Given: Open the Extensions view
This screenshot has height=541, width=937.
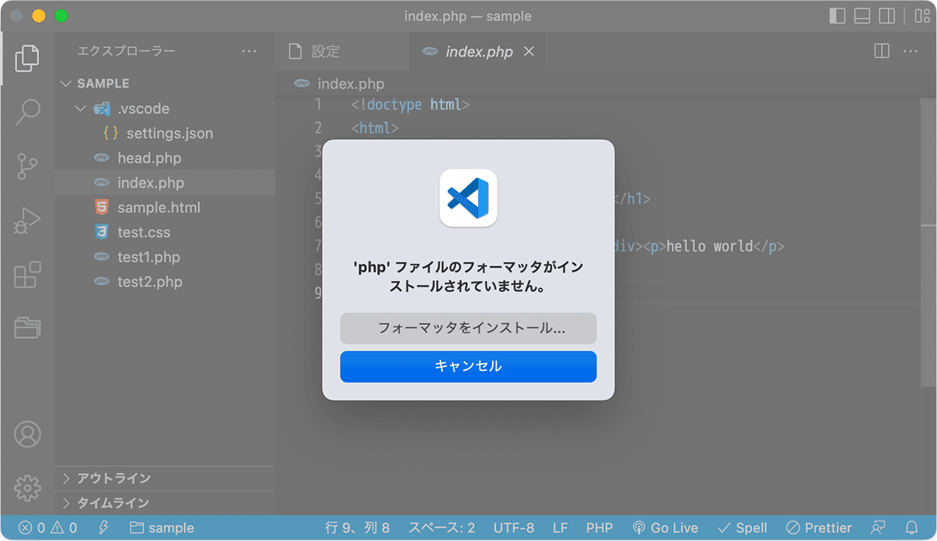Looking at the screenshot, I should 27,275.
